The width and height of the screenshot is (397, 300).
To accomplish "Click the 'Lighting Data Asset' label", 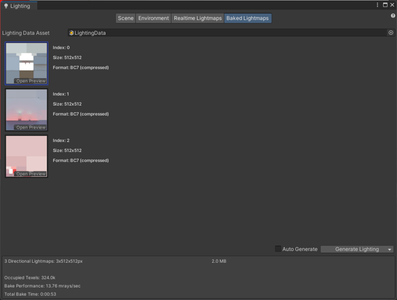I will pos(26,33).
